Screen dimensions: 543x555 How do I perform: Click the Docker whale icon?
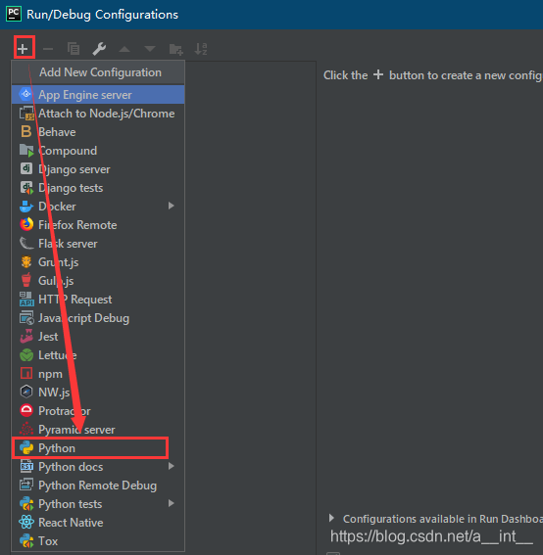26,206
